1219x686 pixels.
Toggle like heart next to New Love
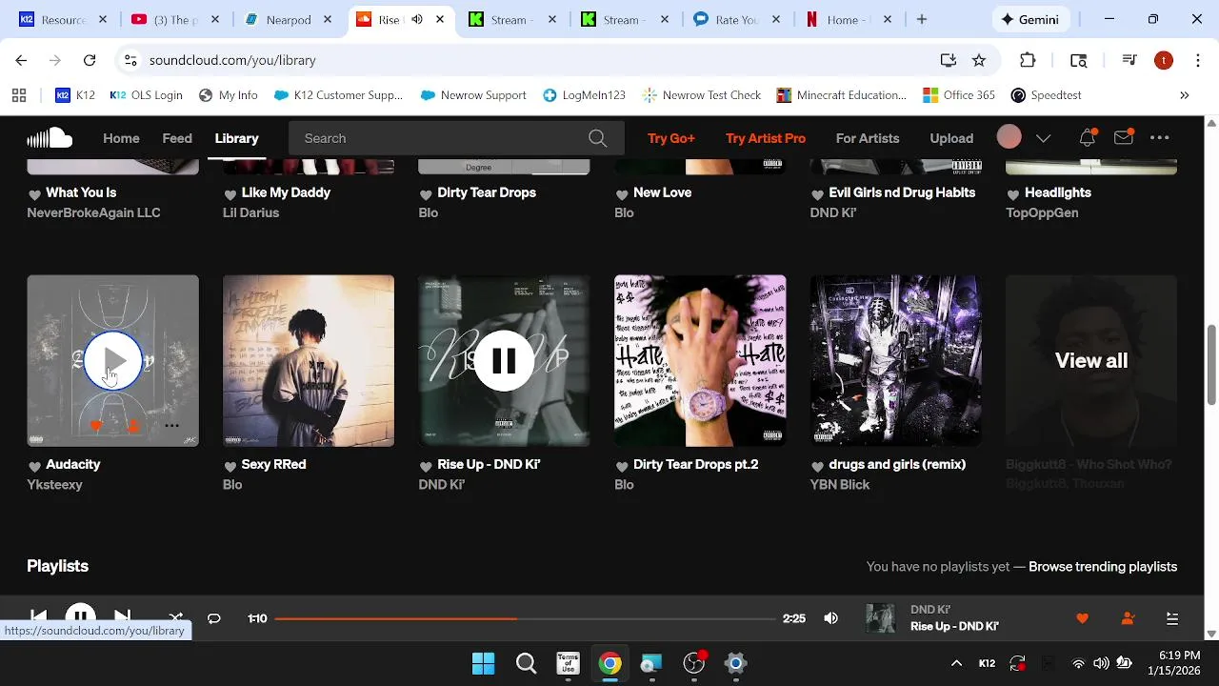tap(622, 193)
